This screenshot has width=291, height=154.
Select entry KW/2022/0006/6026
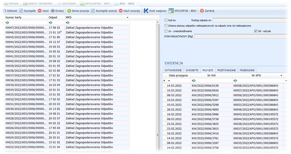(205, 90)
